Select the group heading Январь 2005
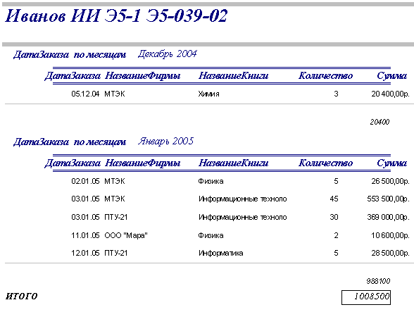This screenshot has height=312, width=414. tap(166, 142)
